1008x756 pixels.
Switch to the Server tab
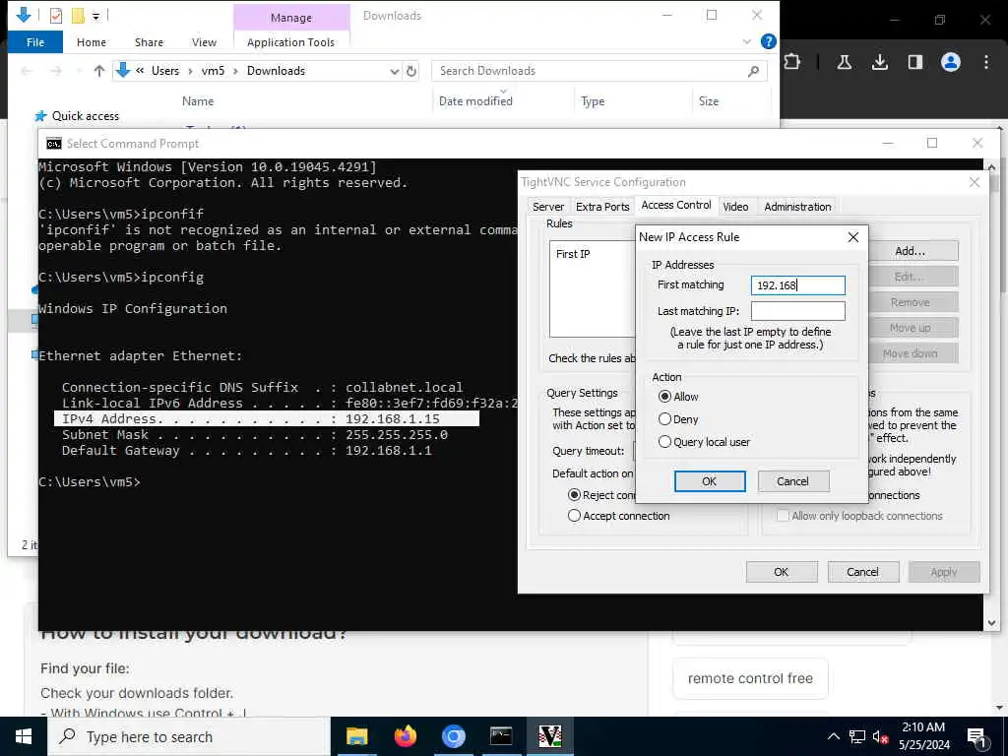click(x=547, y=207)
